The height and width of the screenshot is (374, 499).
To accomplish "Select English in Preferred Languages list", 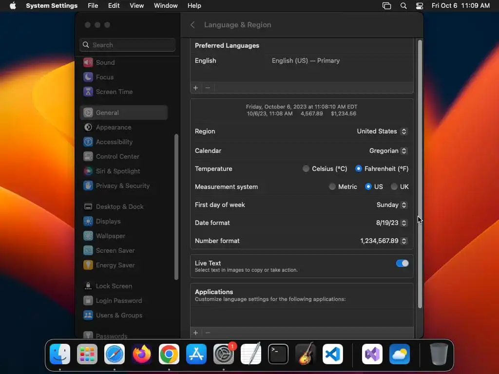I will (x=302, y=61).
